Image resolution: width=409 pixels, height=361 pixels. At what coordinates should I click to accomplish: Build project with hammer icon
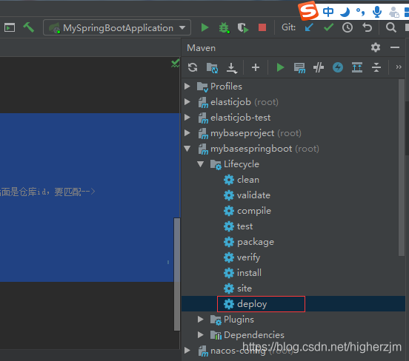tap(28, 27)
